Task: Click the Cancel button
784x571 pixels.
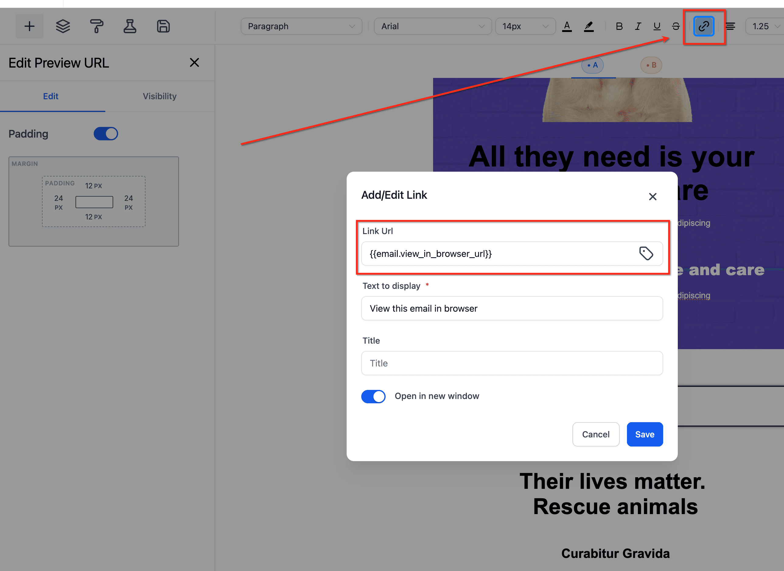Action: [x=595, y=434]
